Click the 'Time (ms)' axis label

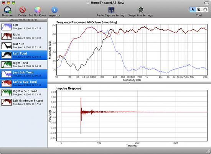point(132,146)
